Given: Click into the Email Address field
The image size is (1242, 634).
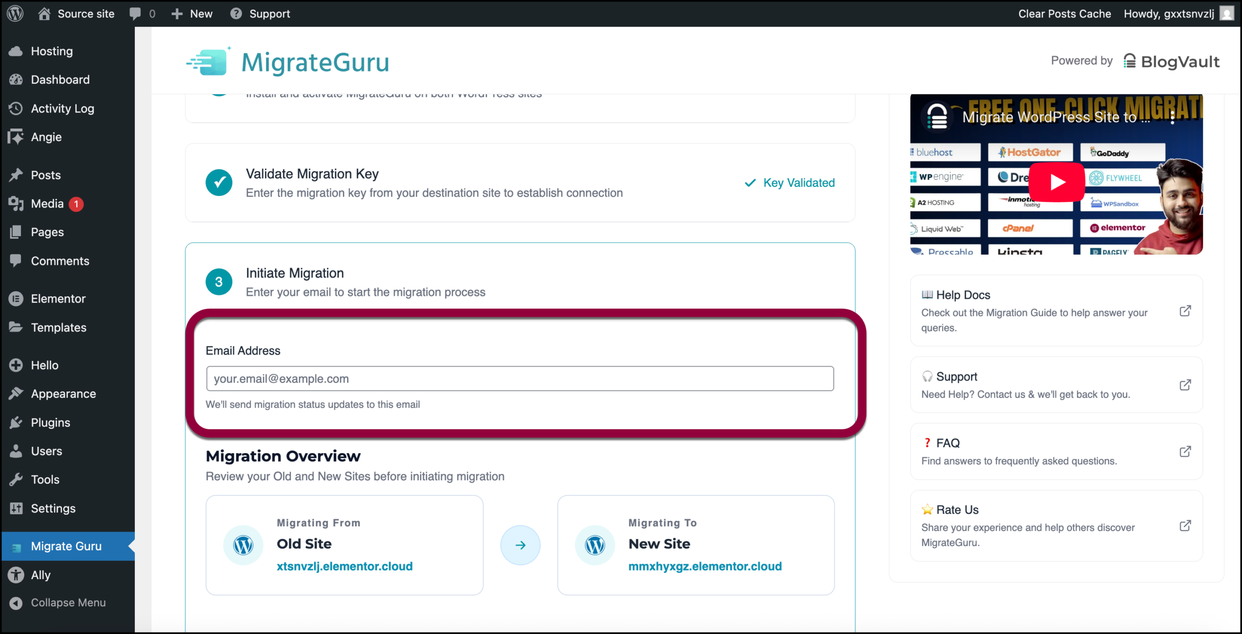Looking at the screenshot, I should (x=520, y=379).
